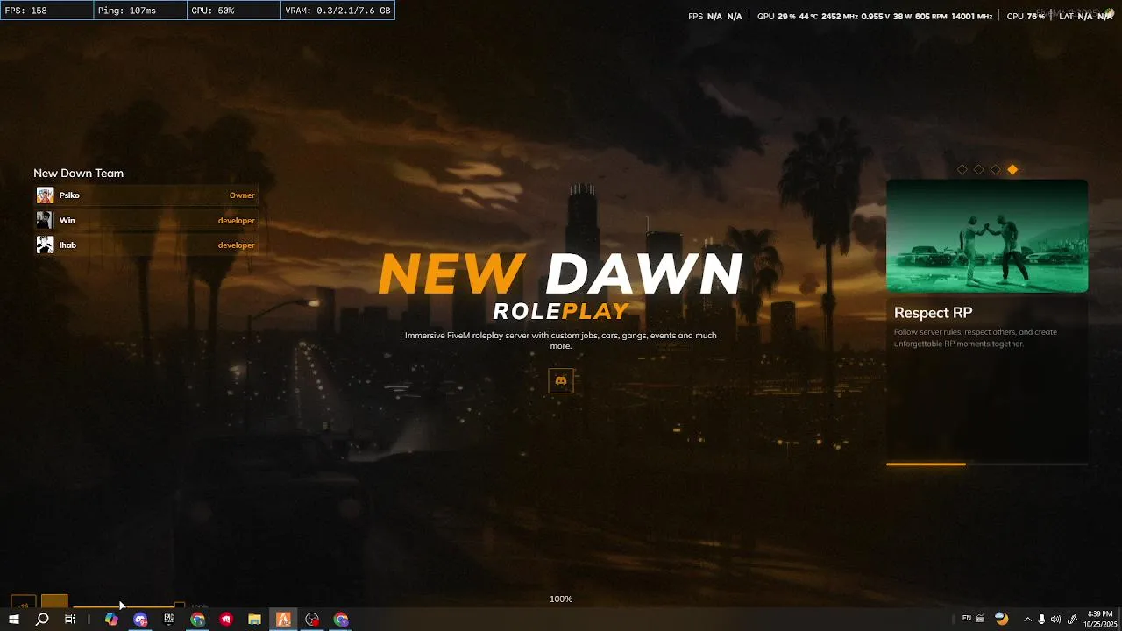The height and width of the screenshot is (631, 1122).
Task: Select the Psiko Owner team row
Action: click(x=146, y=195)
